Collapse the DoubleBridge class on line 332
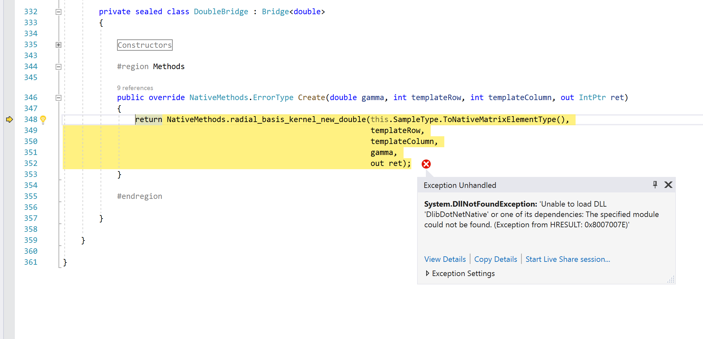 (59, 12)
